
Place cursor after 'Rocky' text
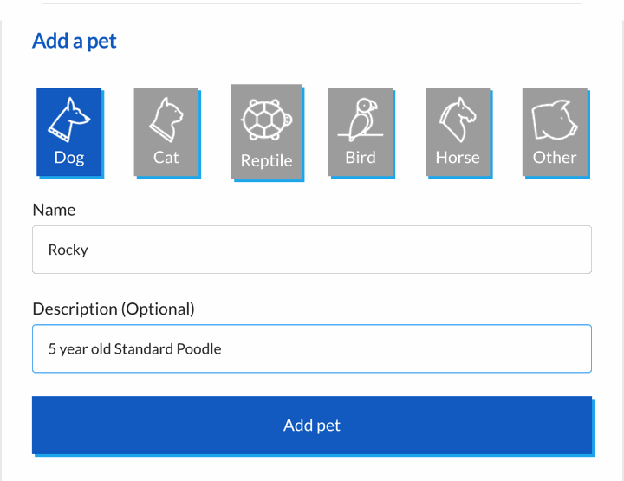(89, 250)
